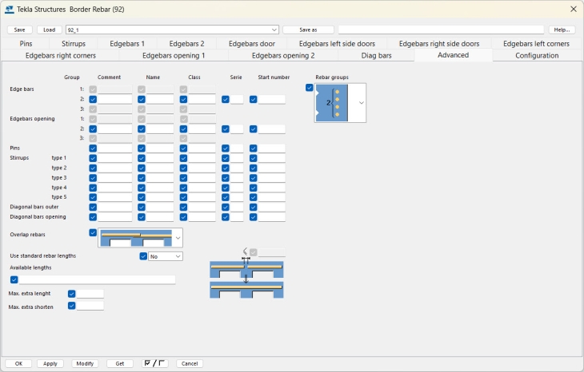Click the Help button
The height and width of the screenshot is (372, 584).
point(562,30)
